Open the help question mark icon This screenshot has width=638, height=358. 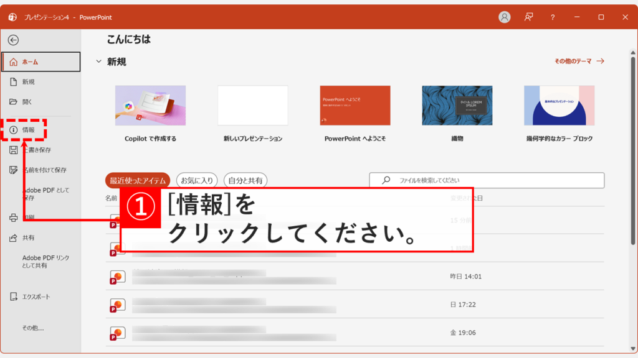coord(553,17)
